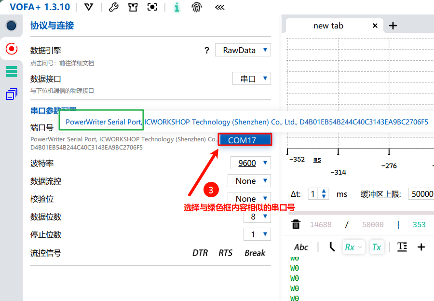The image size is (434, 301).
Task: Click the VOFA+ V logo icon
Action: pyautogui.click(x=89, y=7)
